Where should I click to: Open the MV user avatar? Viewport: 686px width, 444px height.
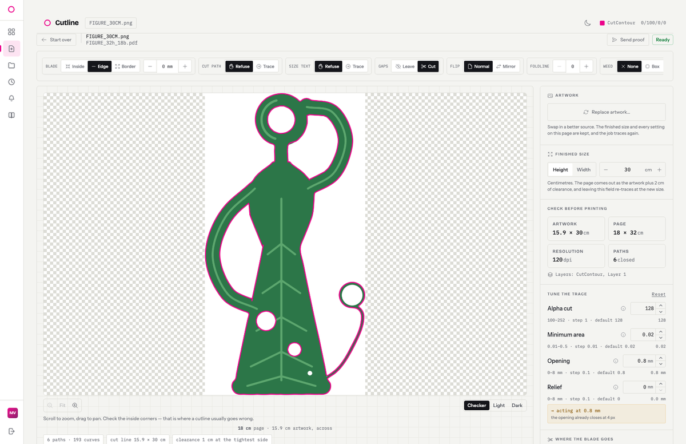pyautogui.click(x=12, y=413)
